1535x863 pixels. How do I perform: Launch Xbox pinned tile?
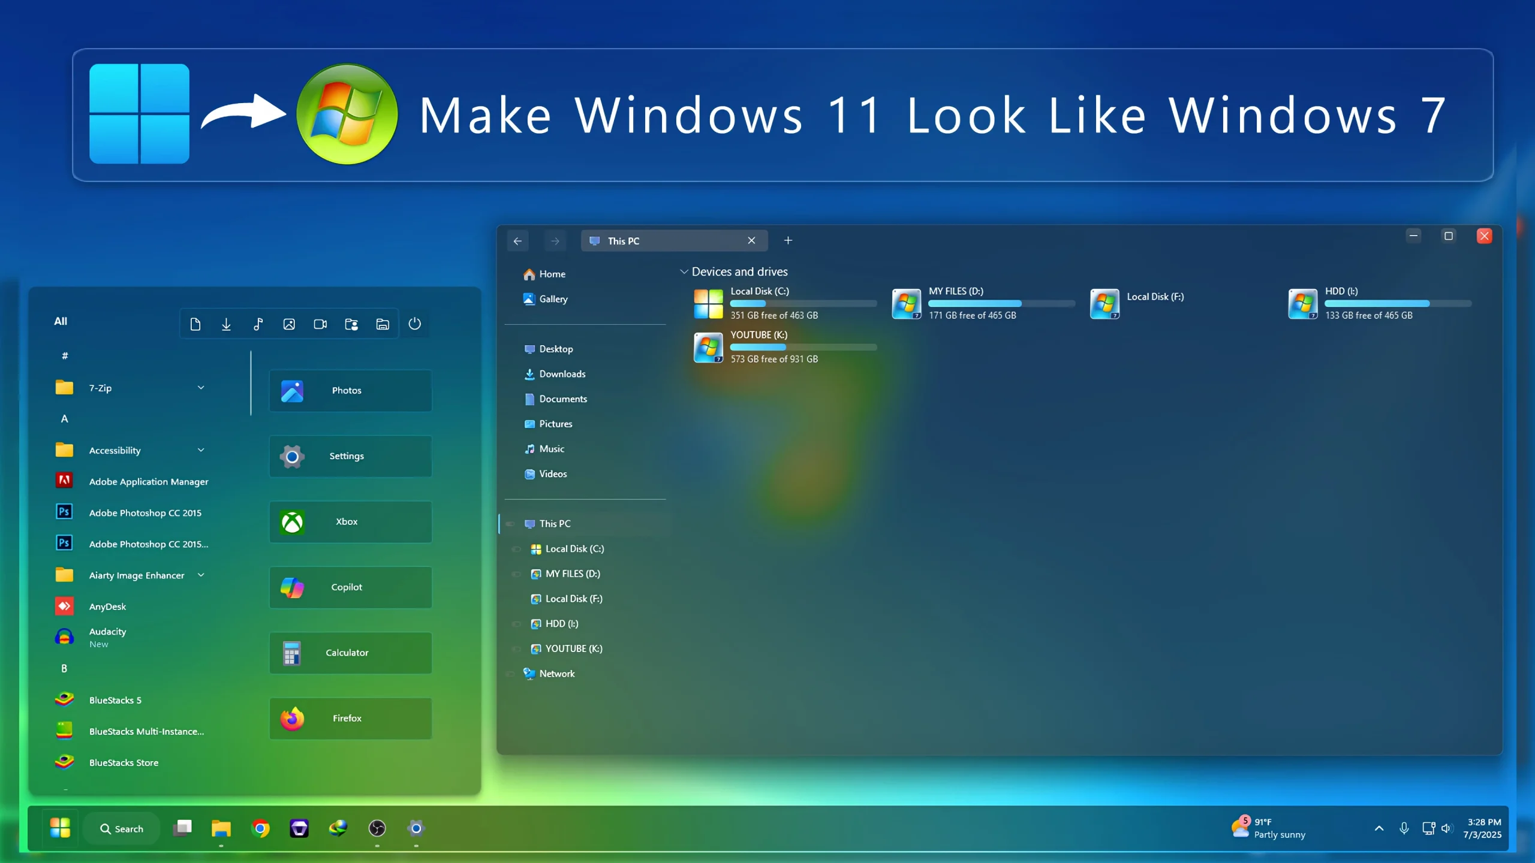click(x=350, y=521)
